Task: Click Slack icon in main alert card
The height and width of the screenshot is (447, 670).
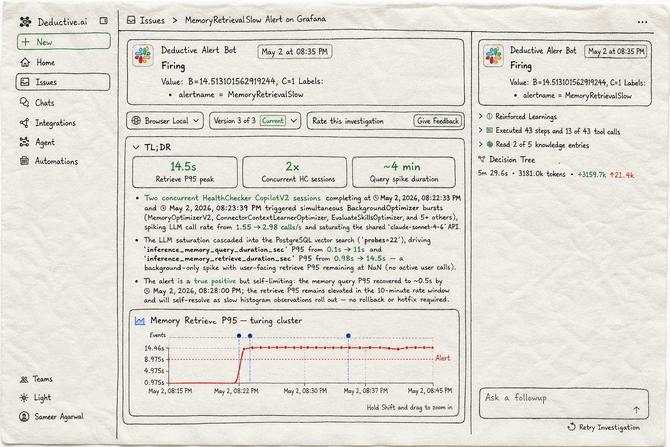Action: pyautogui.click(x=143, y=55)
